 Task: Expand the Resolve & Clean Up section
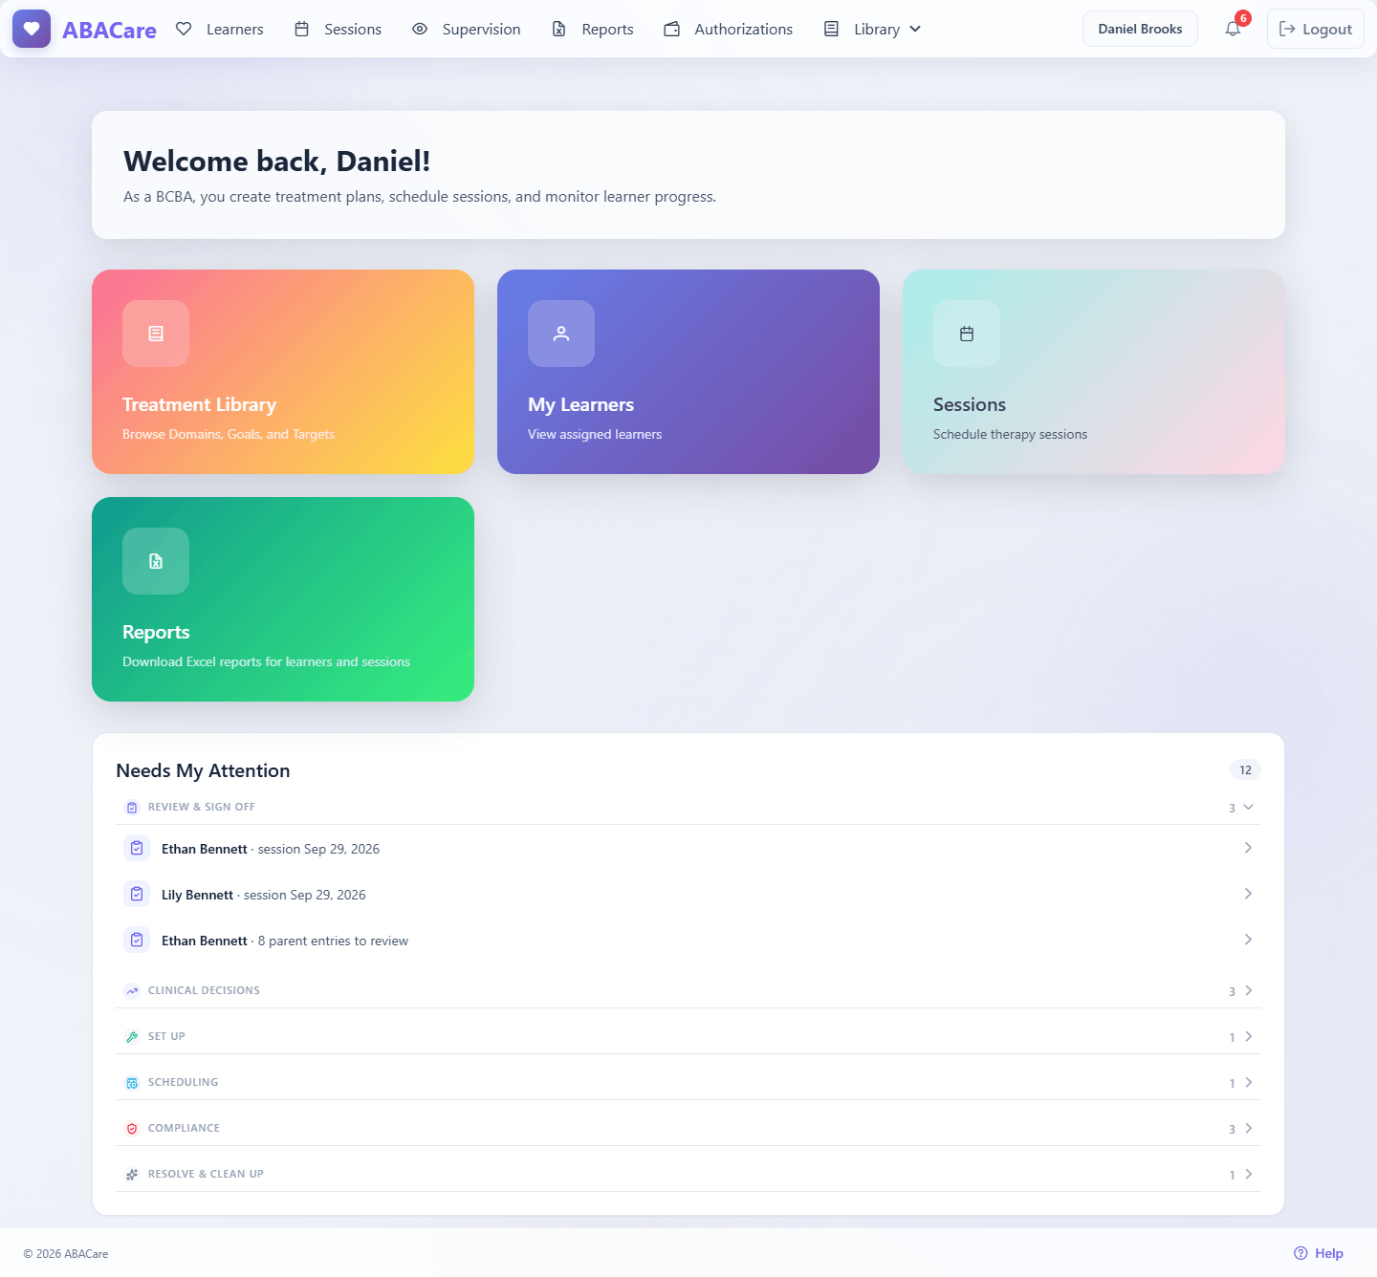coord(688,1174)
